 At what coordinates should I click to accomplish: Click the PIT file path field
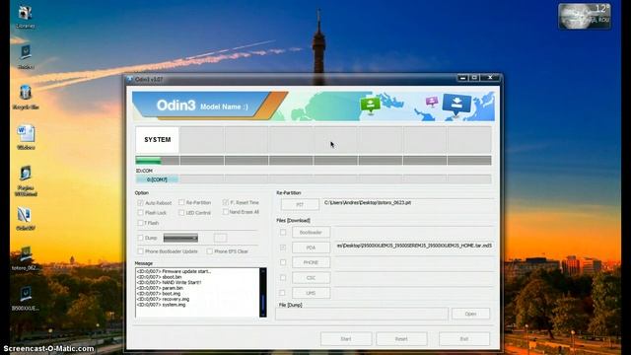pos(407,203)
